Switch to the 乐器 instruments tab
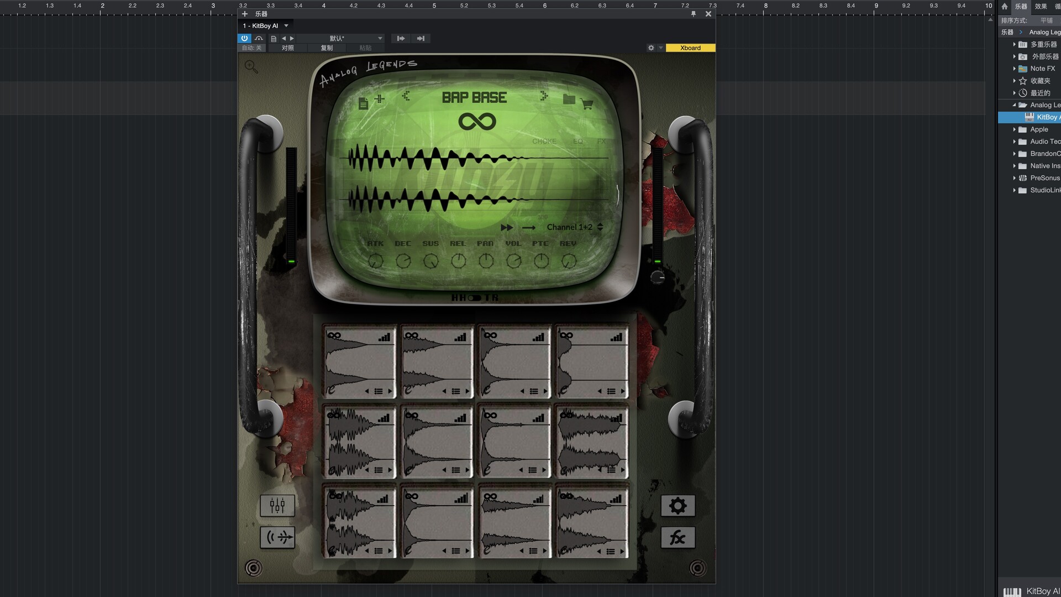 [x=1021, y=7]
